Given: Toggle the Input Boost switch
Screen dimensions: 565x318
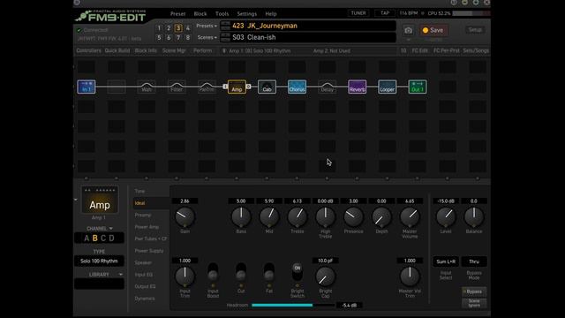Looking at the screenshot, I should [213, 272].
